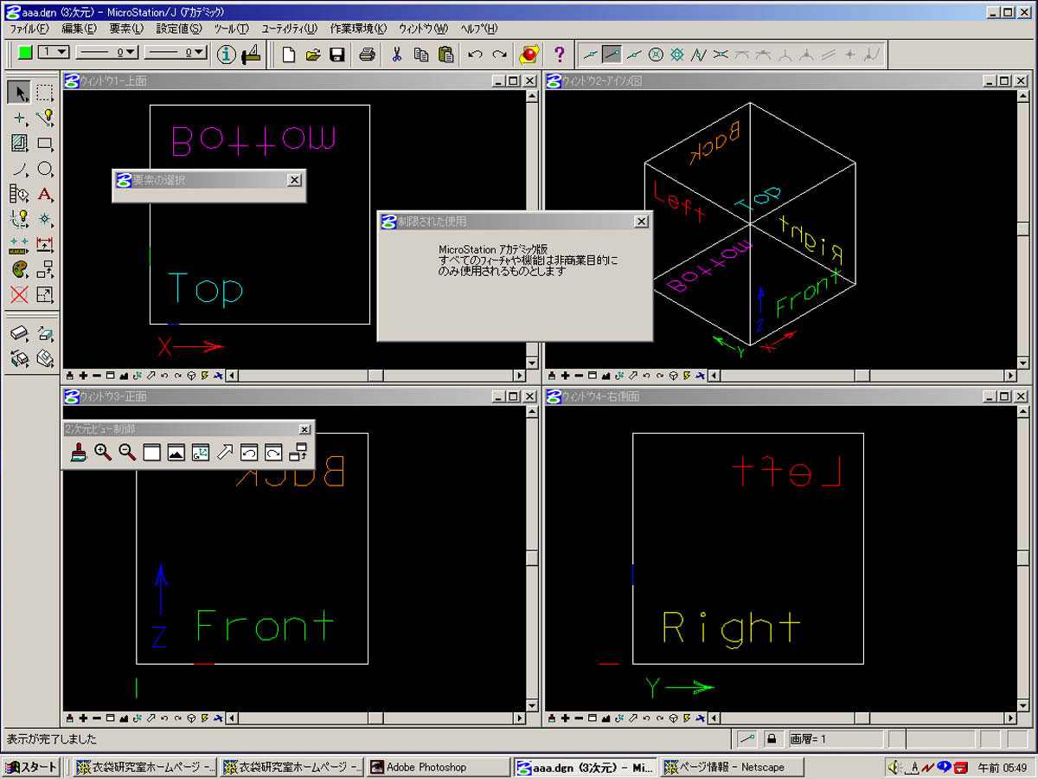This screenshot has height=779, width=1038.
Task: Open the 要素 menu
Action: [126, 29]
